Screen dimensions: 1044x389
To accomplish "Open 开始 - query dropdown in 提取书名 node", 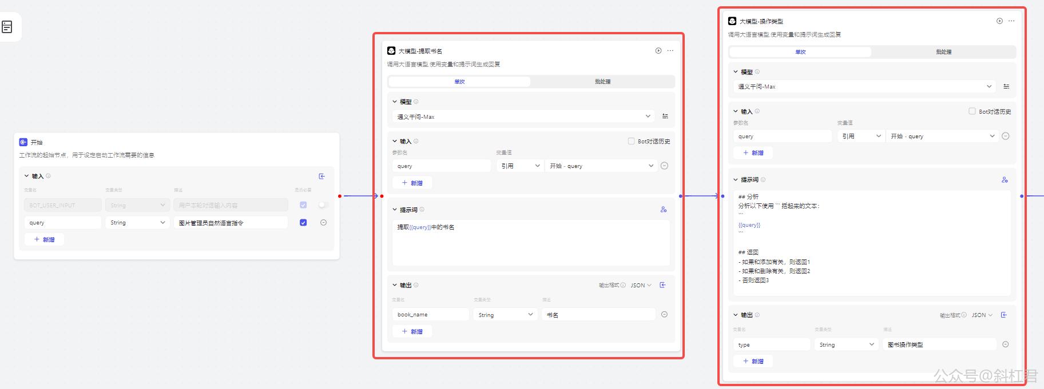I will (600, 166).
